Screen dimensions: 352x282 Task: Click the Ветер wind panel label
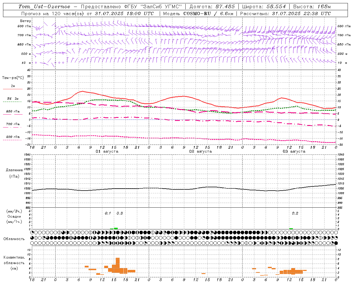[x=26, y=21]
